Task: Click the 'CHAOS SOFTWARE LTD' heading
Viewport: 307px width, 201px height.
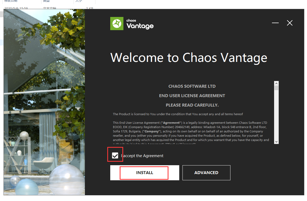Action: click(x=192, y=86)
